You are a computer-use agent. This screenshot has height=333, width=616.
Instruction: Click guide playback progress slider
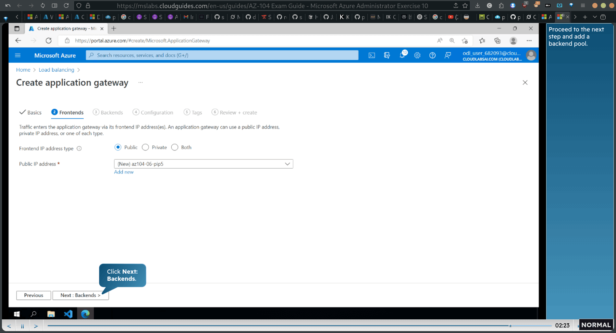[300, 326]
